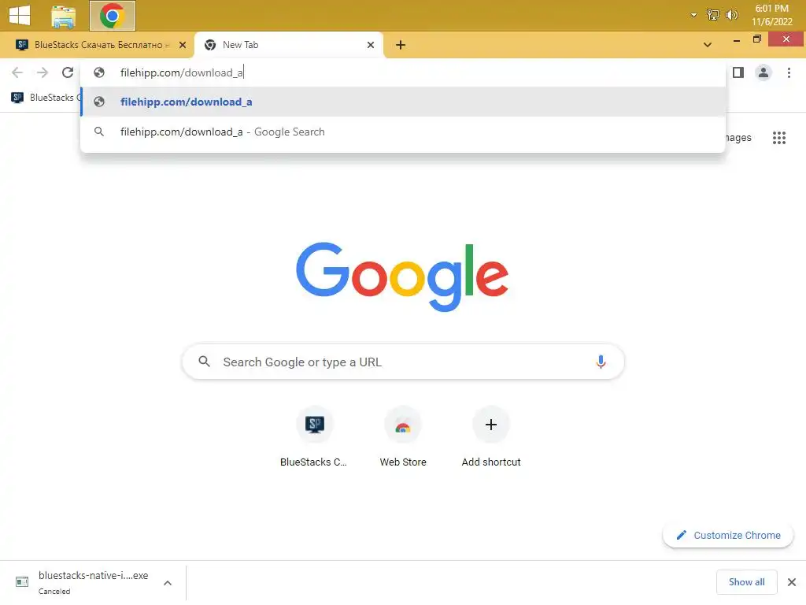Open the BlueStacks bookmark in bookmarks bar

point(46,97)
